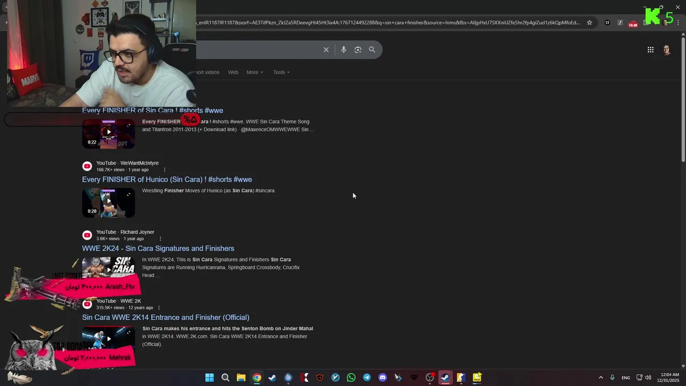
Task: Open volume control in system tray
Action: coord(648,378)
